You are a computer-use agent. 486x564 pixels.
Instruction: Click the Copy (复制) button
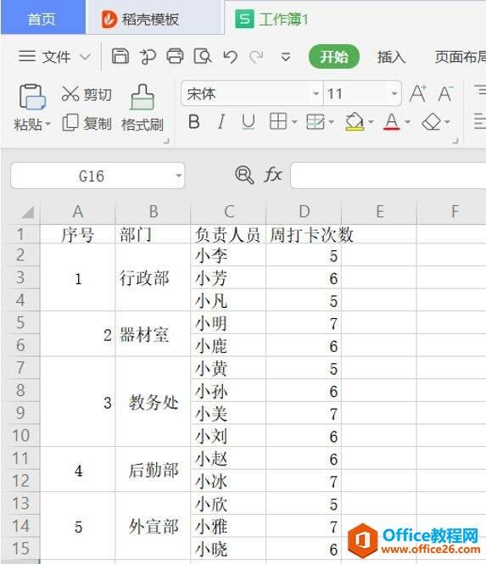pyautogui.click(x=87, y=123)
